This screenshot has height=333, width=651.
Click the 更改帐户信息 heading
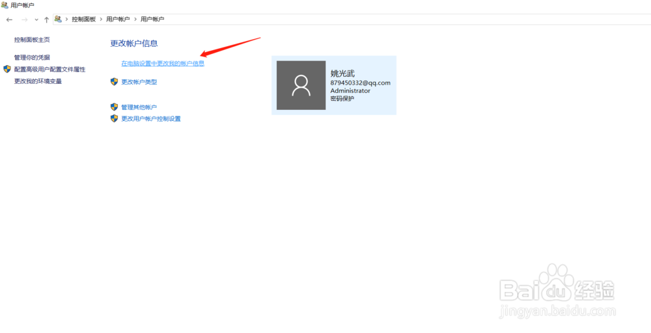(134, 43)
